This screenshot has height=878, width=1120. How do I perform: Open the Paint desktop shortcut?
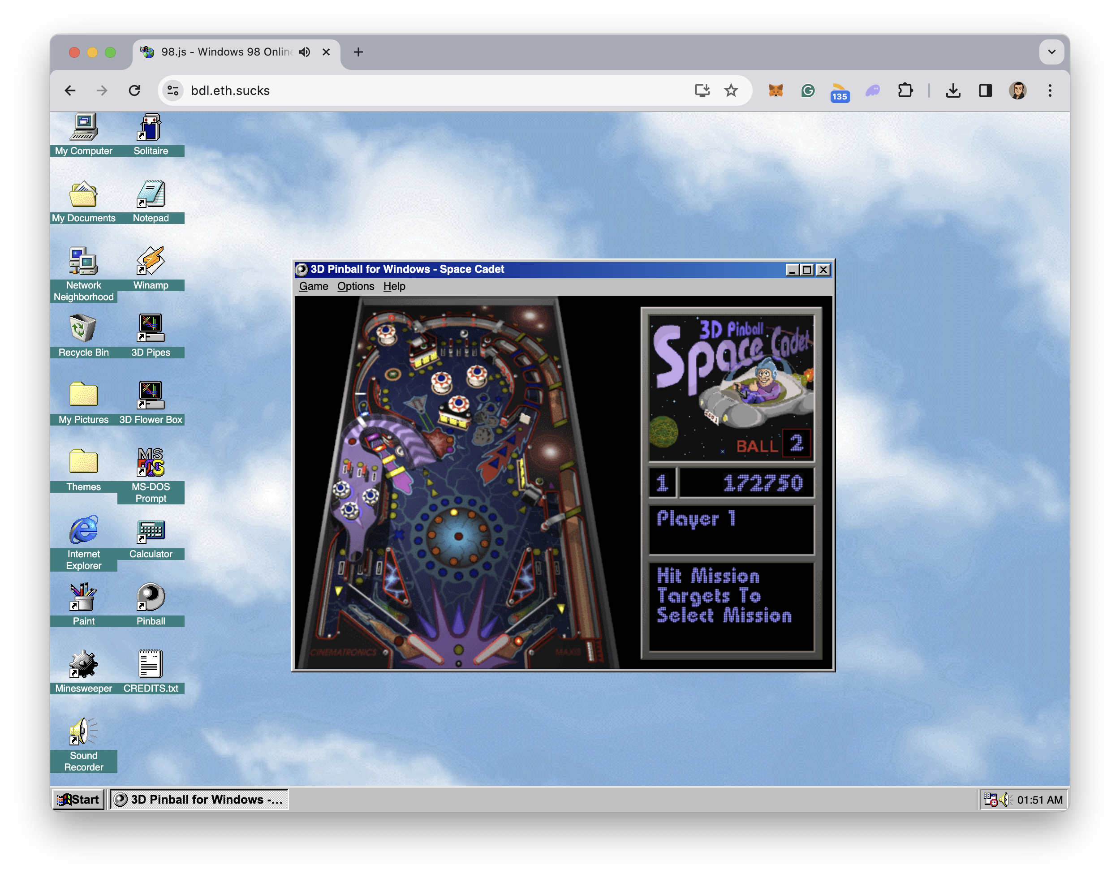point(83,598)
